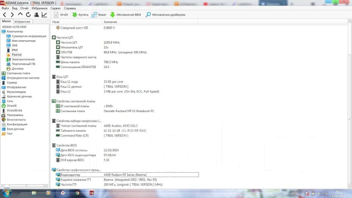Click the volume icon in the system tray

(x=319, y=194)
